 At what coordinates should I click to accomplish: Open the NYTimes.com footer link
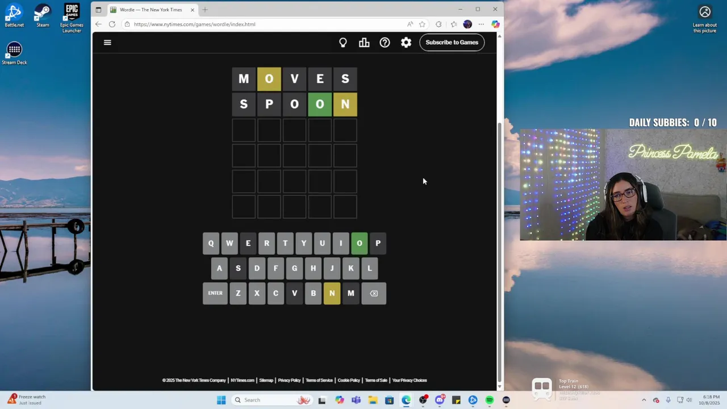(243, 381)
